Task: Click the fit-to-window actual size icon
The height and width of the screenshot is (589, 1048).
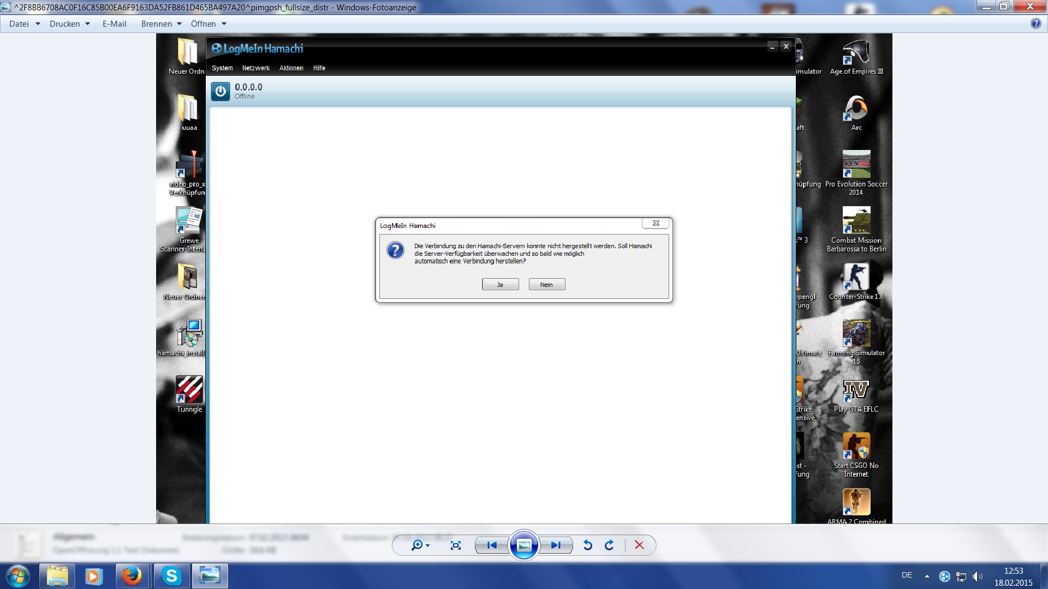Action: 456,545
